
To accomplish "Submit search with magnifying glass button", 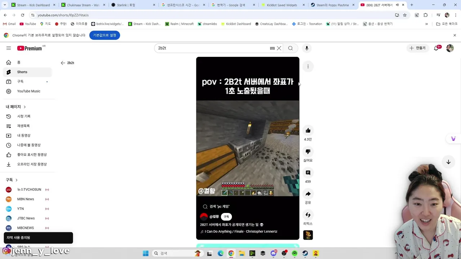I will [290, 48].
